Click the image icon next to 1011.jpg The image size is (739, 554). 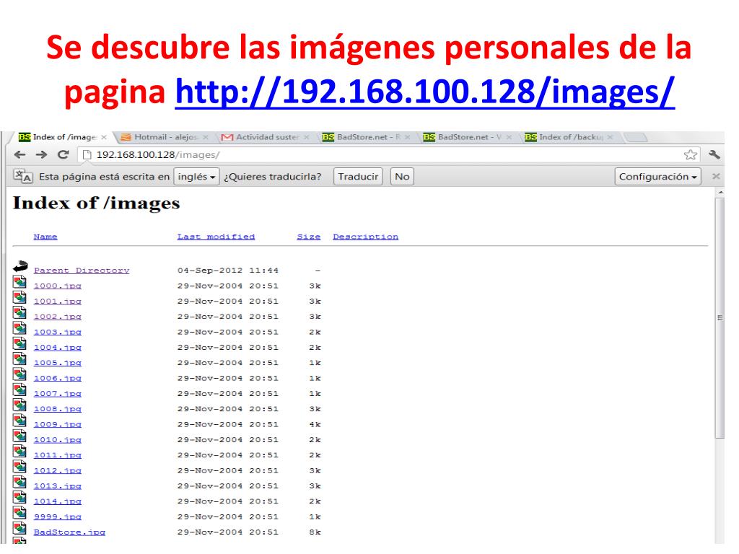pyautogui.click(x=19, y=452)
